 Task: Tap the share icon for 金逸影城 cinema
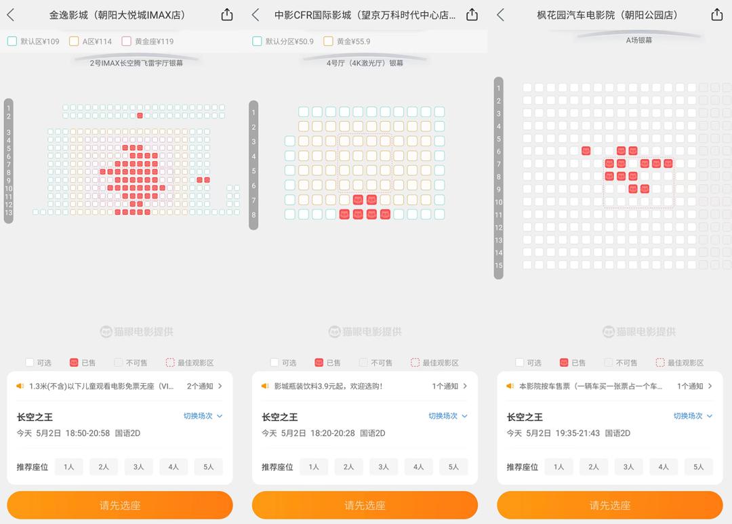[x=227, y=14]
